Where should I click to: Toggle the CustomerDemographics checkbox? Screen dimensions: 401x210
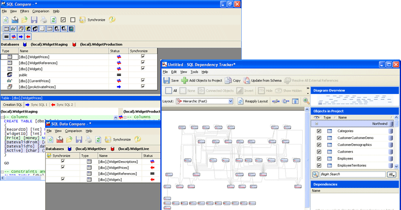319,144
